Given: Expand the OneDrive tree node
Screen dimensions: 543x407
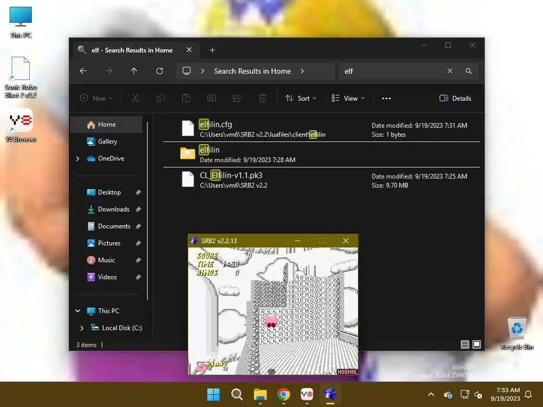Looking at the screenshot, I should tap(77, 158).
